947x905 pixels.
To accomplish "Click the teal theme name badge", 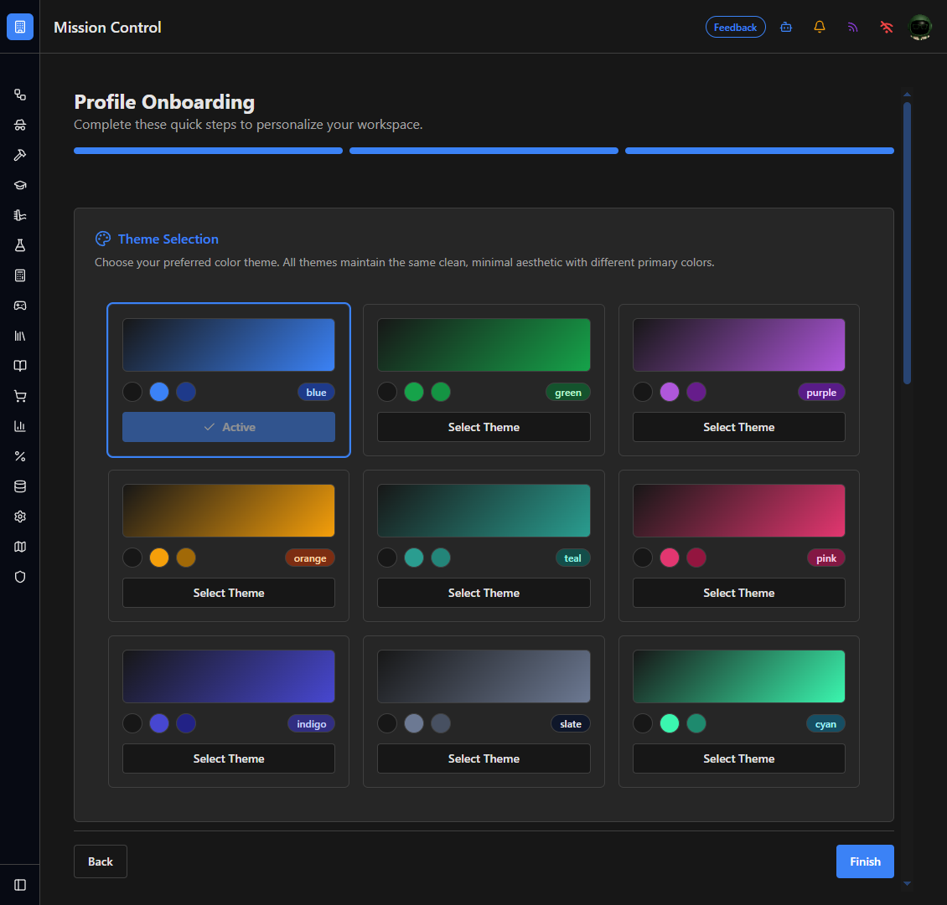I will point(572,558).
